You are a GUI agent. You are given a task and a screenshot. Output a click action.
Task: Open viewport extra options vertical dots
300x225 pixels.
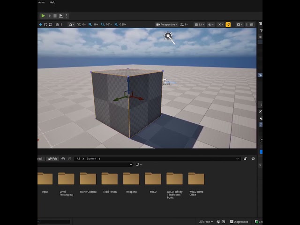tap(247, 24)
